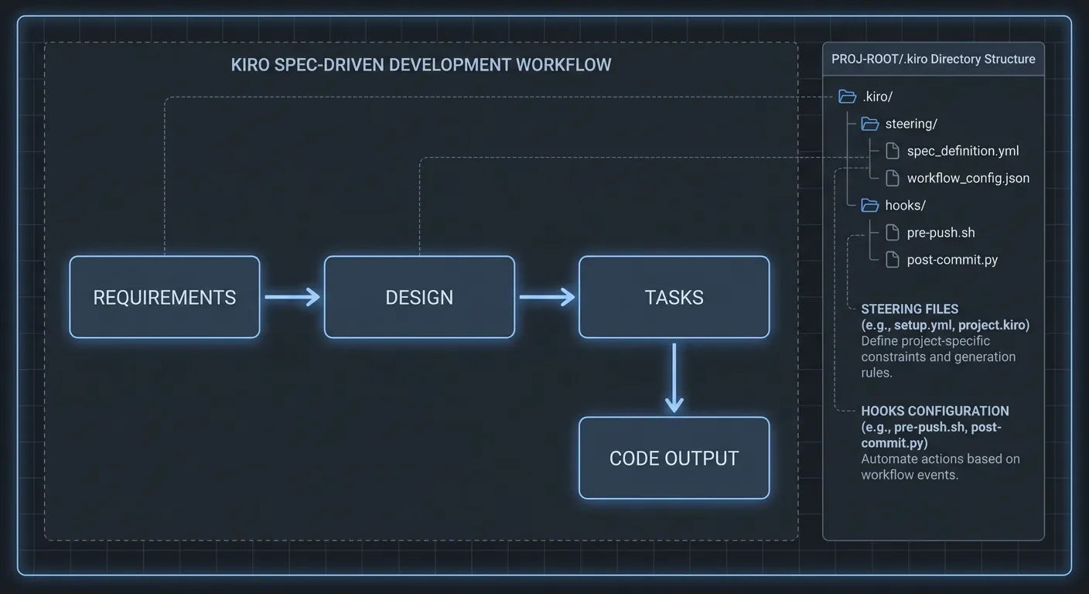This screenshot has height=594, width=1089.
Task: Click the 'HOOKS CONFIGURATION' heading
Action: (935, 411)
